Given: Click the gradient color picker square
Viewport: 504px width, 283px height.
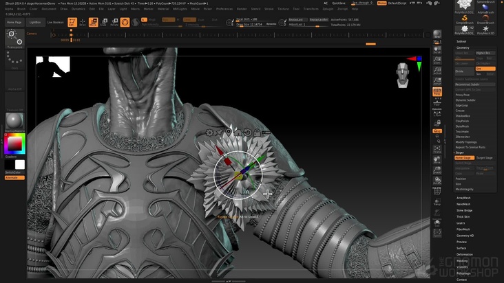Looking at the screenshot, I should (14, 144).
